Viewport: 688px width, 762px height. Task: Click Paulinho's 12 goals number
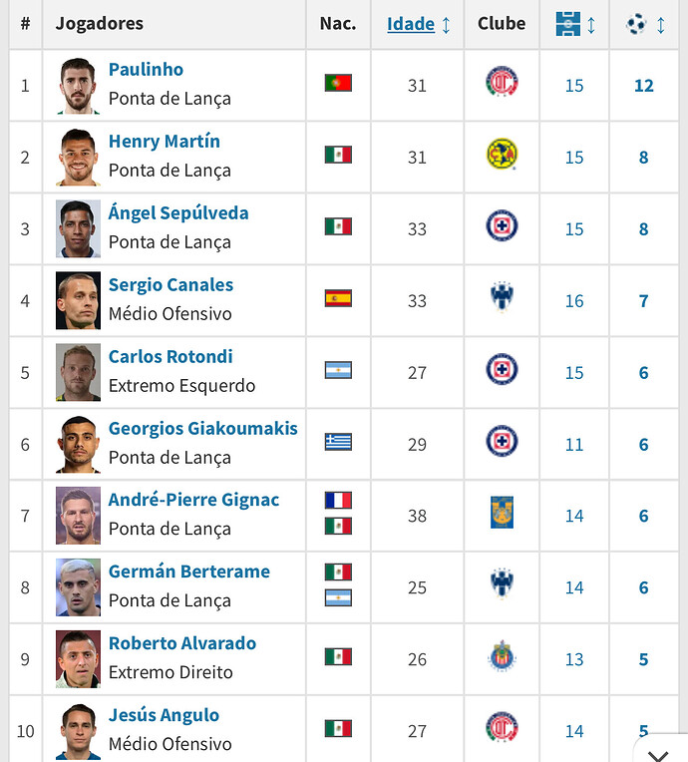tap(644, 86)
